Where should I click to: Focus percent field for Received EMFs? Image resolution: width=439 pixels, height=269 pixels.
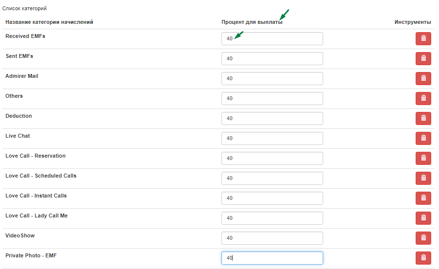pos(272,38)
